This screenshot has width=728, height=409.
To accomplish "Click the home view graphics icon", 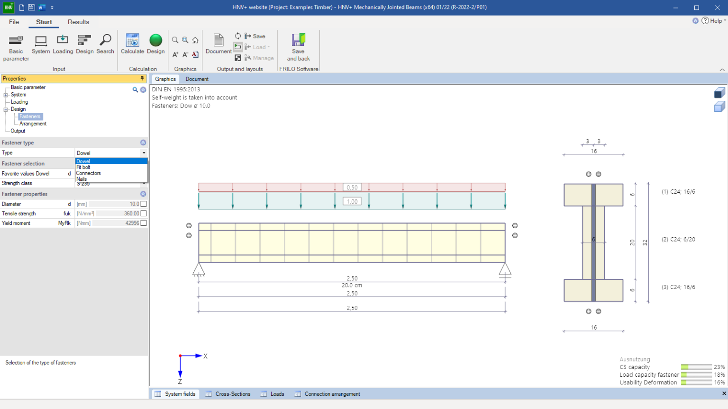I will point(195,40).
